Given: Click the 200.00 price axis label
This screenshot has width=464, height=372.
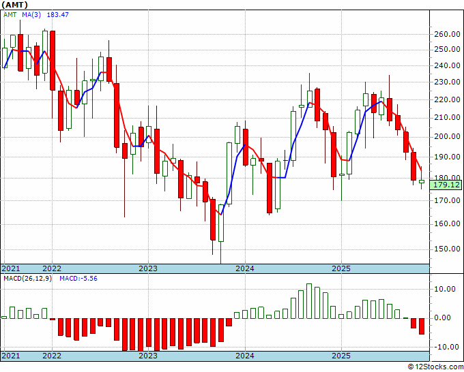Looking at the screenshot, I should [x=447, y=137].
